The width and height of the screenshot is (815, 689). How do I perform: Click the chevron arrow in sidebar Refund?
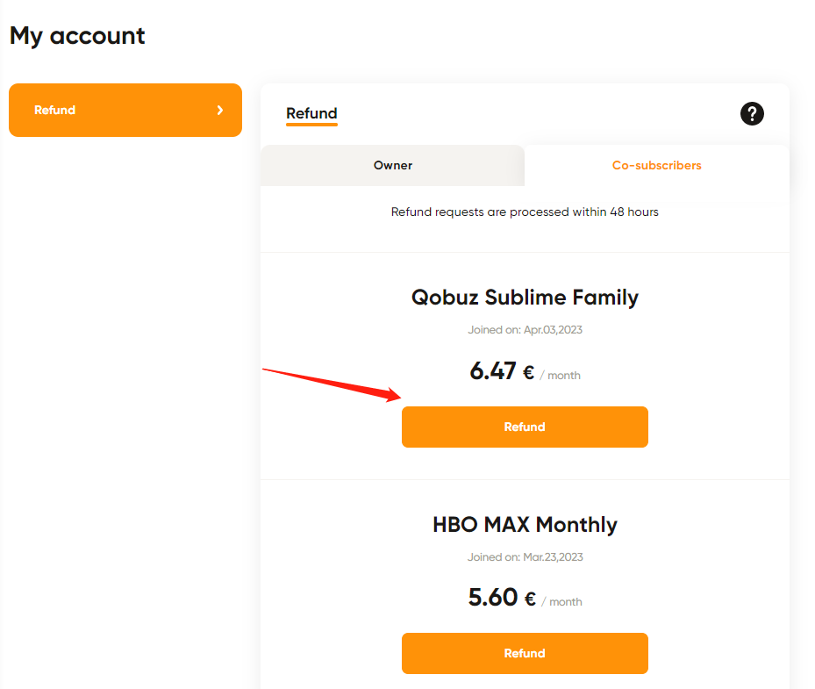click(x=220, y=111)
